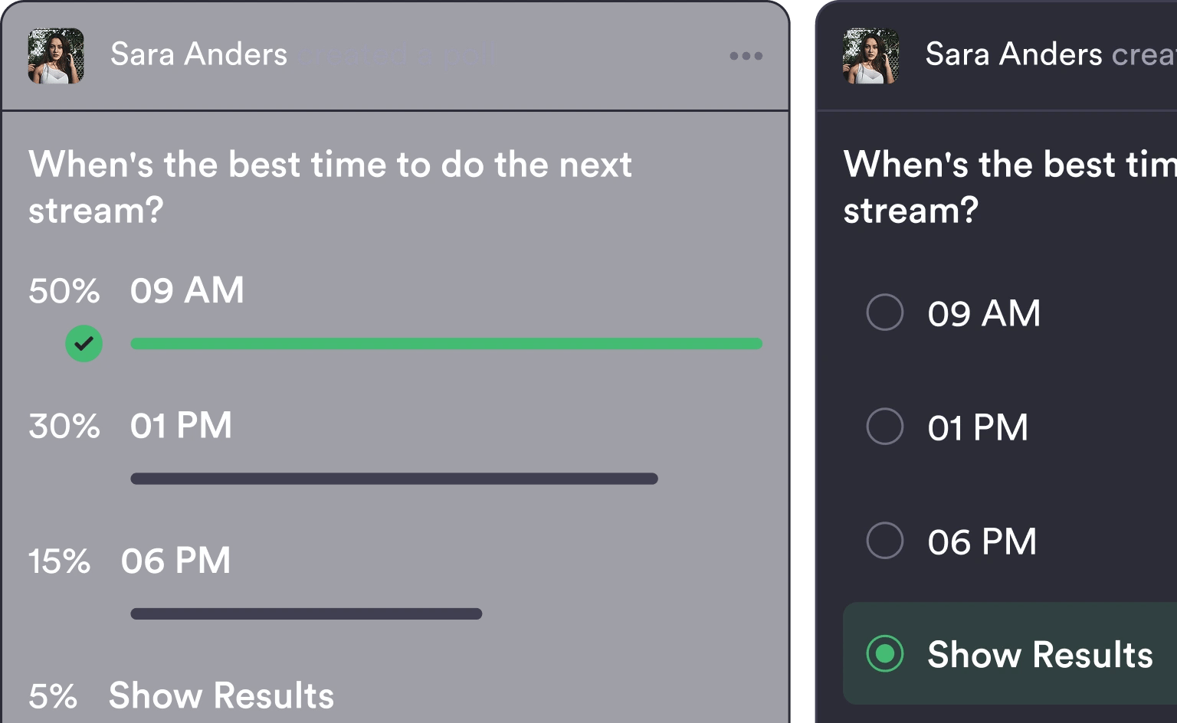Click the green 09 AM result progress bar

click(x=446, y=344)
